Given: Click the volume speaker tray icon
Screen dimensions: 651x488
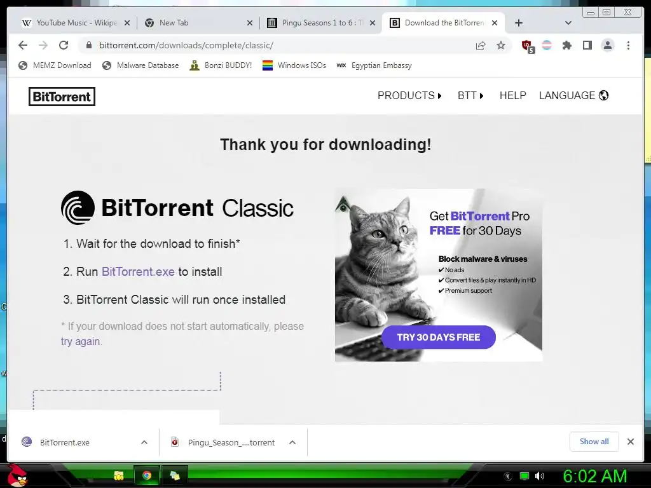Looking at the screenshot, I should pos(540,476).
